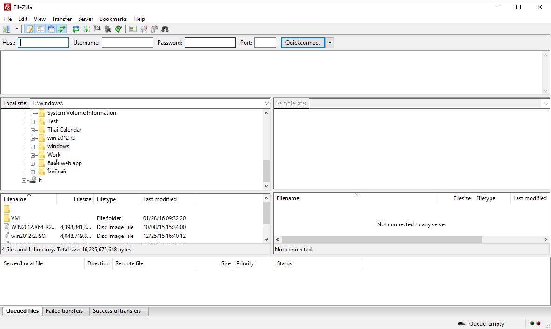Toggle directory comparison icon

pos(144,29)
